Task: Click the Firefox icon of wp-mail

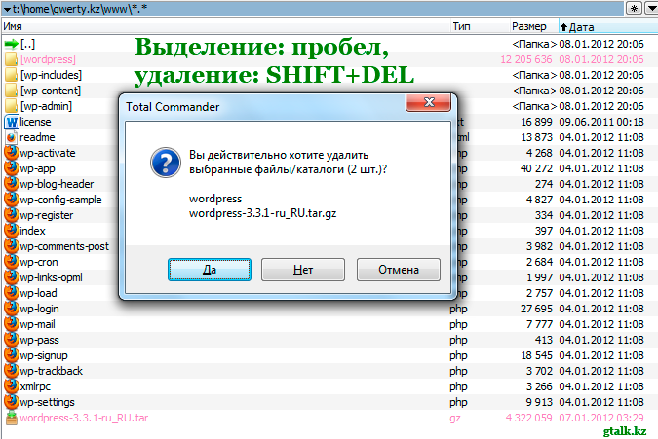Action: 12,324
